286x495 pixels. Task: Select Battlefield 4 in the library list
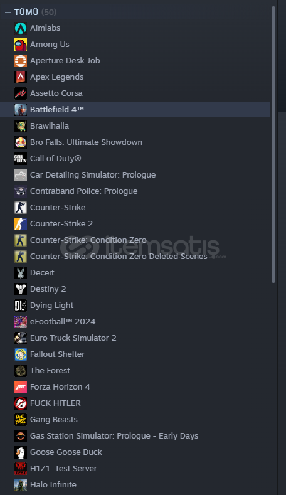coord(135,110)
